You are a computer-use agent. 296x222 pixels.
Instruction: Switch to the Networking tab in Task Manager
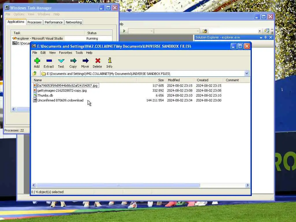click(74, 22)
